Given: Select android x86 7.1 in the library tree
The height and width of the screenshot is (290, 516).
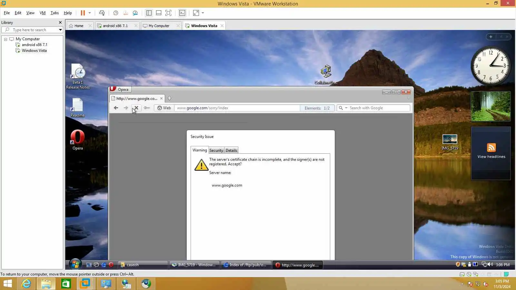Looking at the screenshot, I should click(34, 45).
